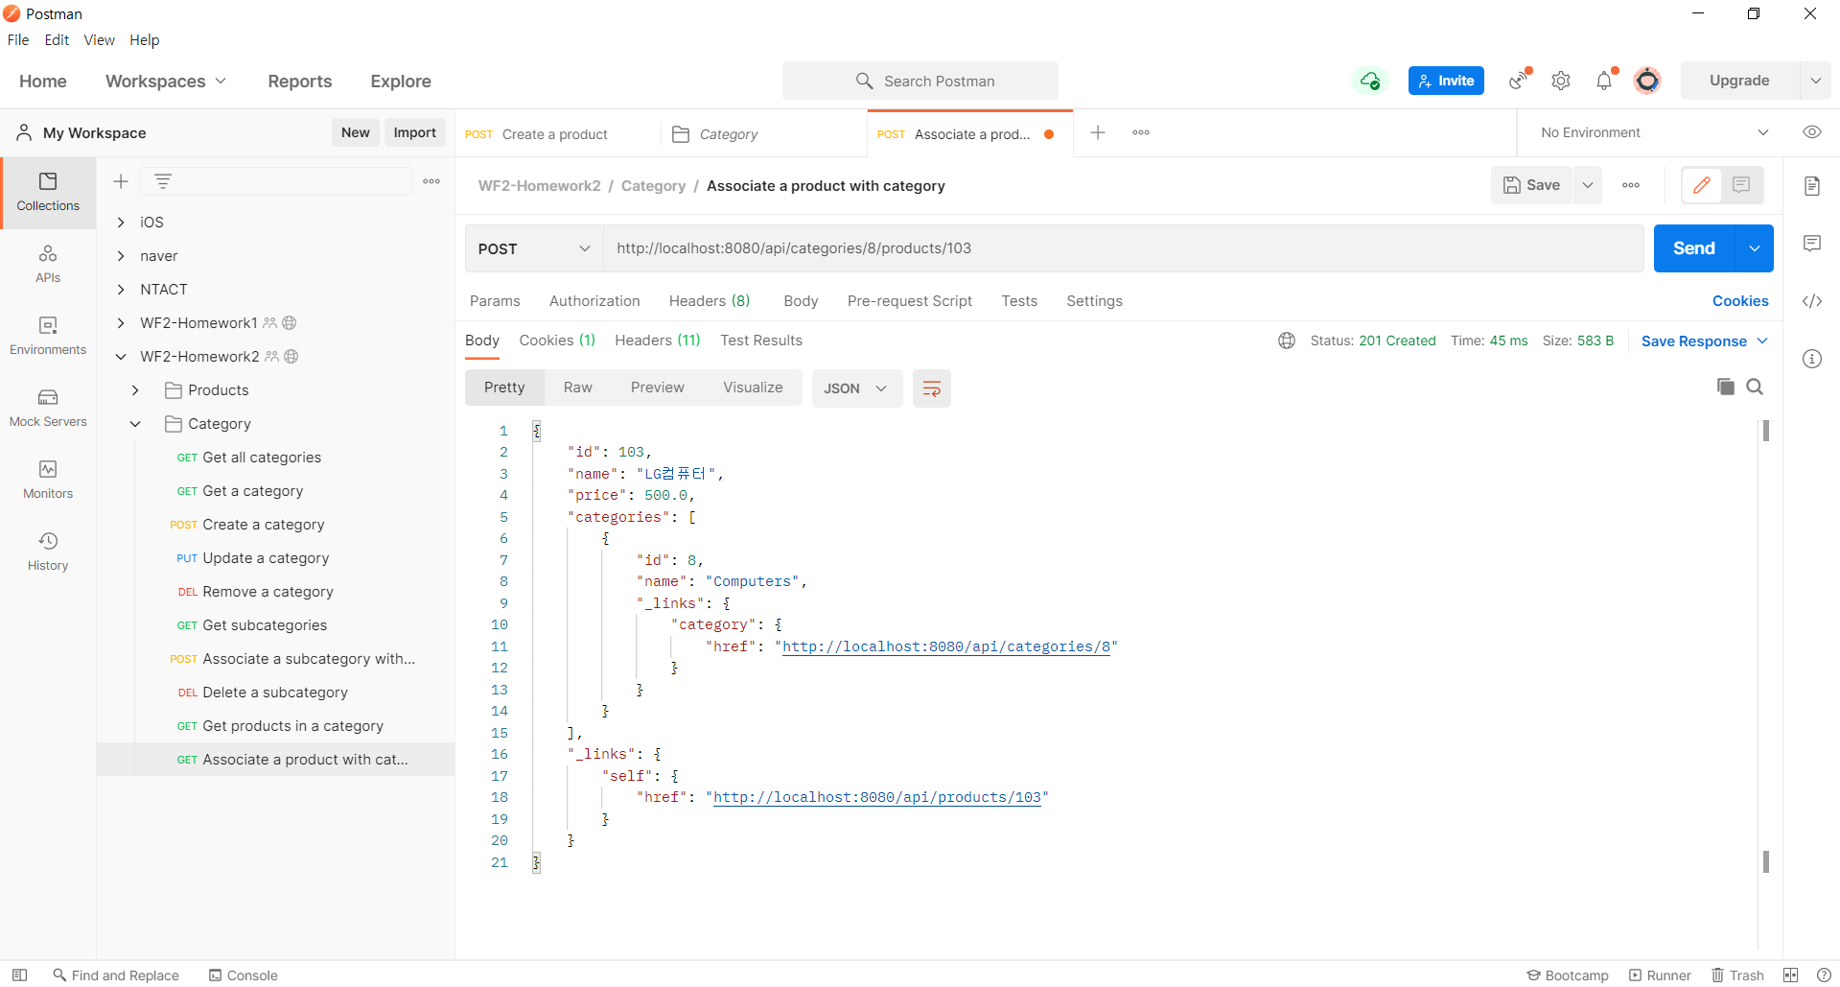The width and height of the screenshot is (1840, 987).
Task: Expand the naver collection
Action: (x=121, y=256)
